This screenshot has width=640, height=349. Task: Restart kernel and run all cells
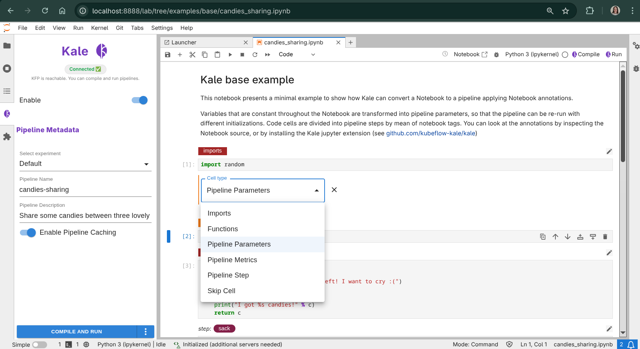[268, 54]
